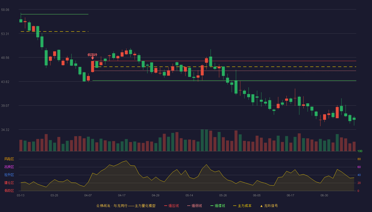Click the 云梯战法 主力量化模型 title text
This screenshot has width=372, height=212.
pyautogui.click(x=126, y=206)
